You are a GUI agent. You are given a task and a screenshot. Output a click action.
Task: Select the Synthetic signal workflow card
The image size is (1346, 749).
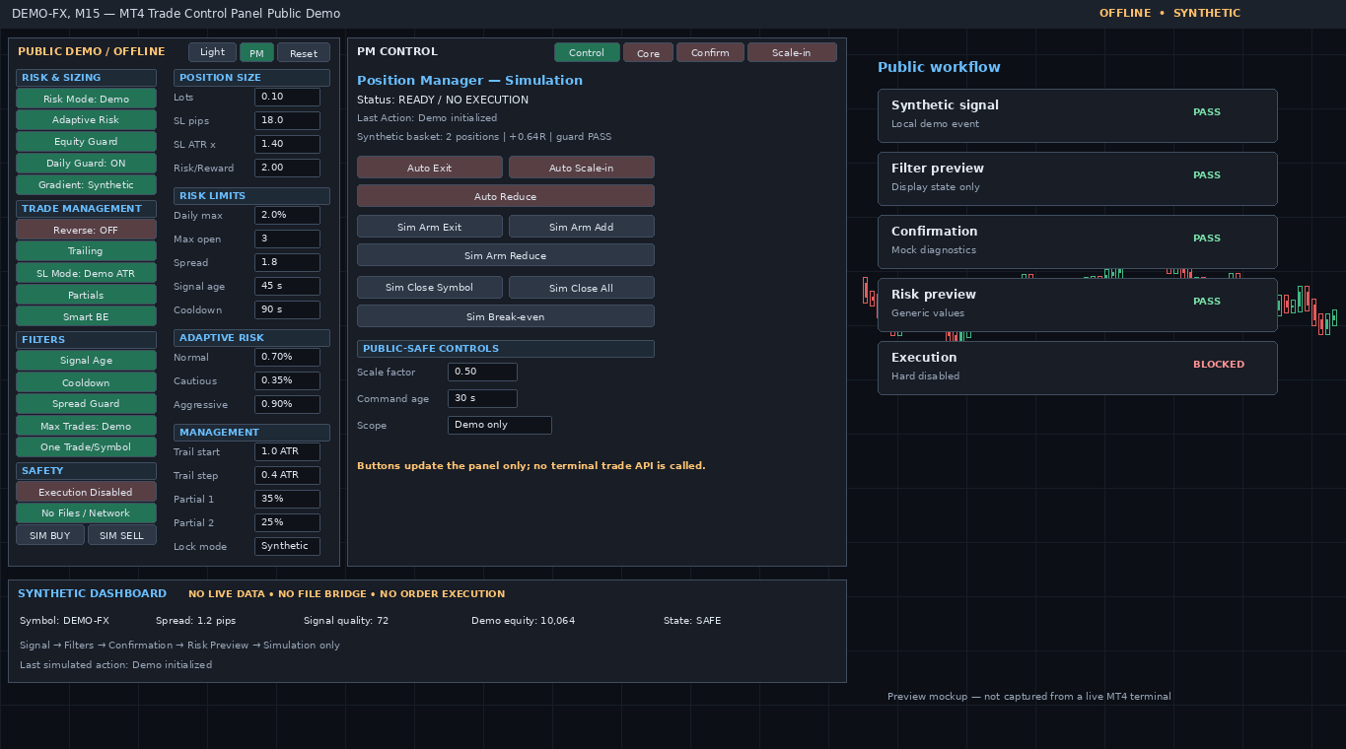coord(1078,116)
